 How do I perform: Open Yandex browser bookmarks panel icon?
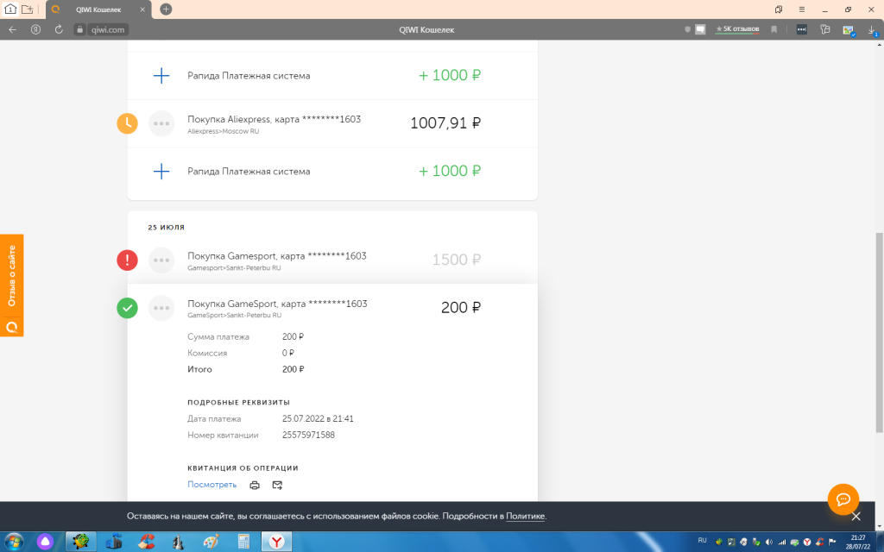pos(779,9)
